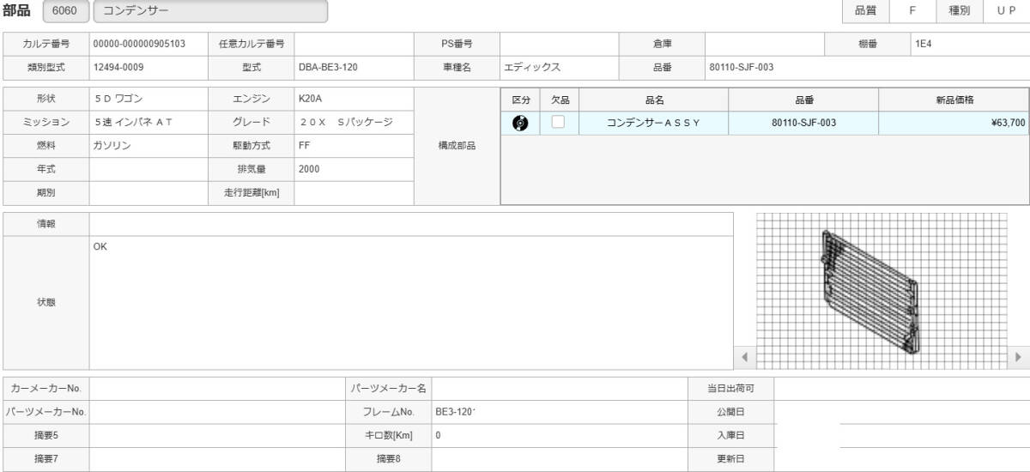Viewport: 1030px width, 472px height.
Task: Toggle the 欠品 checkbox for コンデンサーASSY
Action: [558, 122]
